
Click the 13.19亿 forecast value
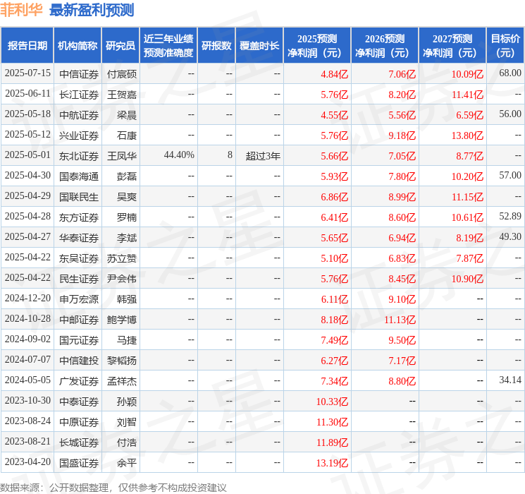(332, 463)
